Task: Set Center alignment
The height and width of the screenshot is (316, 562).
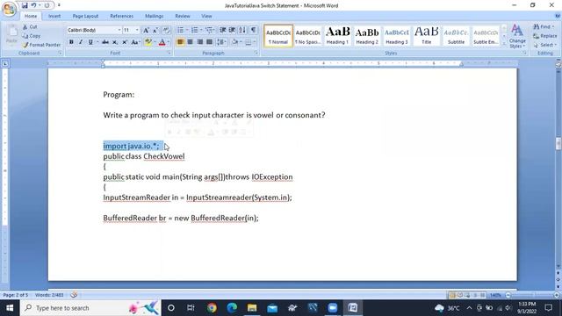Action: tap(190, 42)
